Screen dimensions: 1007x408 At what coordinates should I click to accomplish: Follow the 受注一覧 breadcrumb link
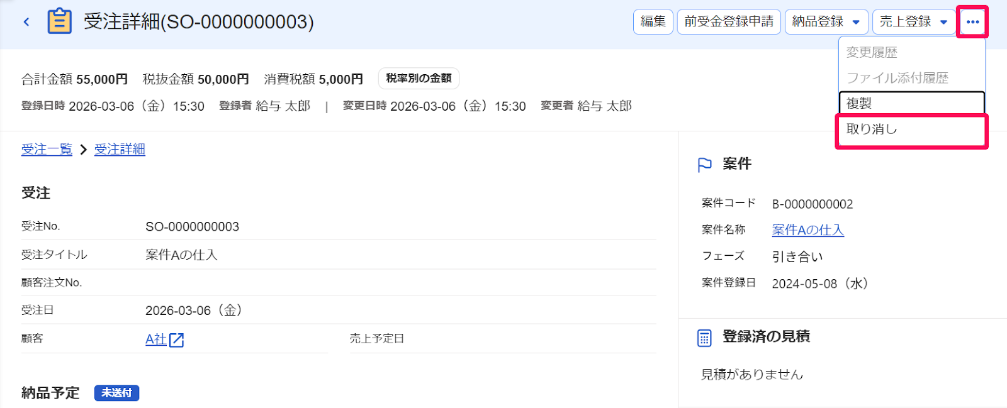tap(47, 150)
